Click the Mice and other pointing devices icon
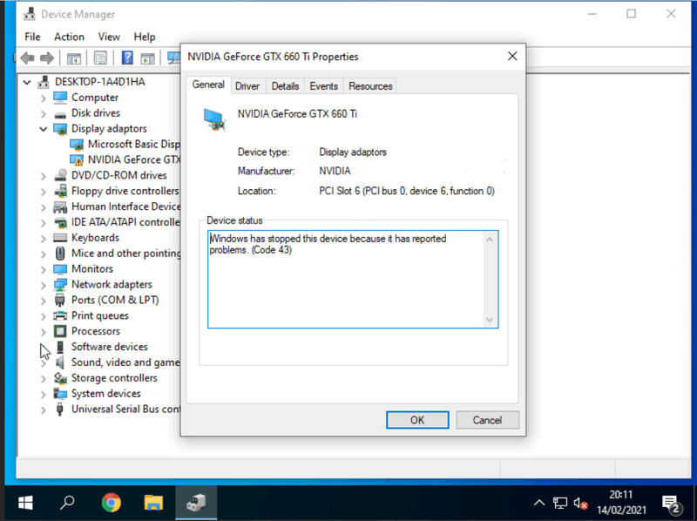Viewport: 697px width, 521px height. (x=60, y=254)
